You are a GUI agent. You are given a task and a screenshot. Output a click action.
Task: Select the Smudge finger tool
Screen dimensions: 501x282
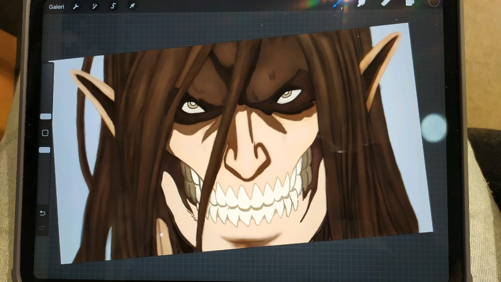[x=361, y=4]
